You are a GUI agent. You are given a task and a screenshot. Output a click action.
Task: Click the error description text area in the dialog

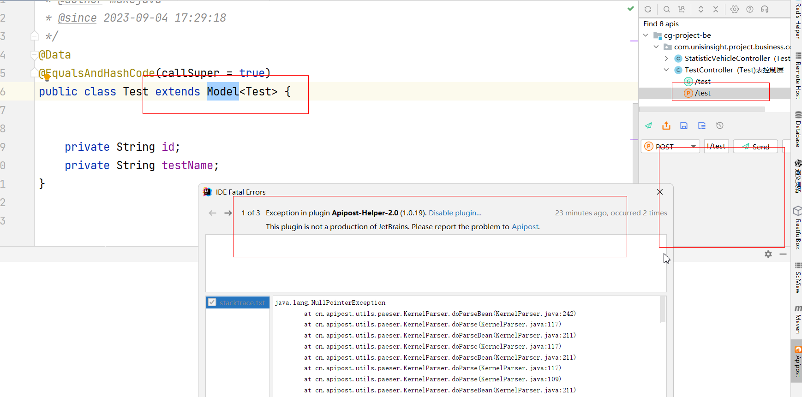click(x=436, y=263)
